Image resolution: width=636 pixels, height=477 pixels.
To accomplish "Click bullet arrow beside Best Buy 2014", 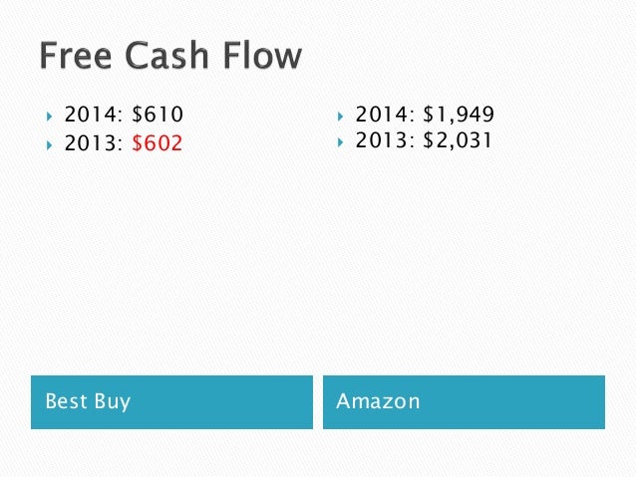I will pos(50,117).
